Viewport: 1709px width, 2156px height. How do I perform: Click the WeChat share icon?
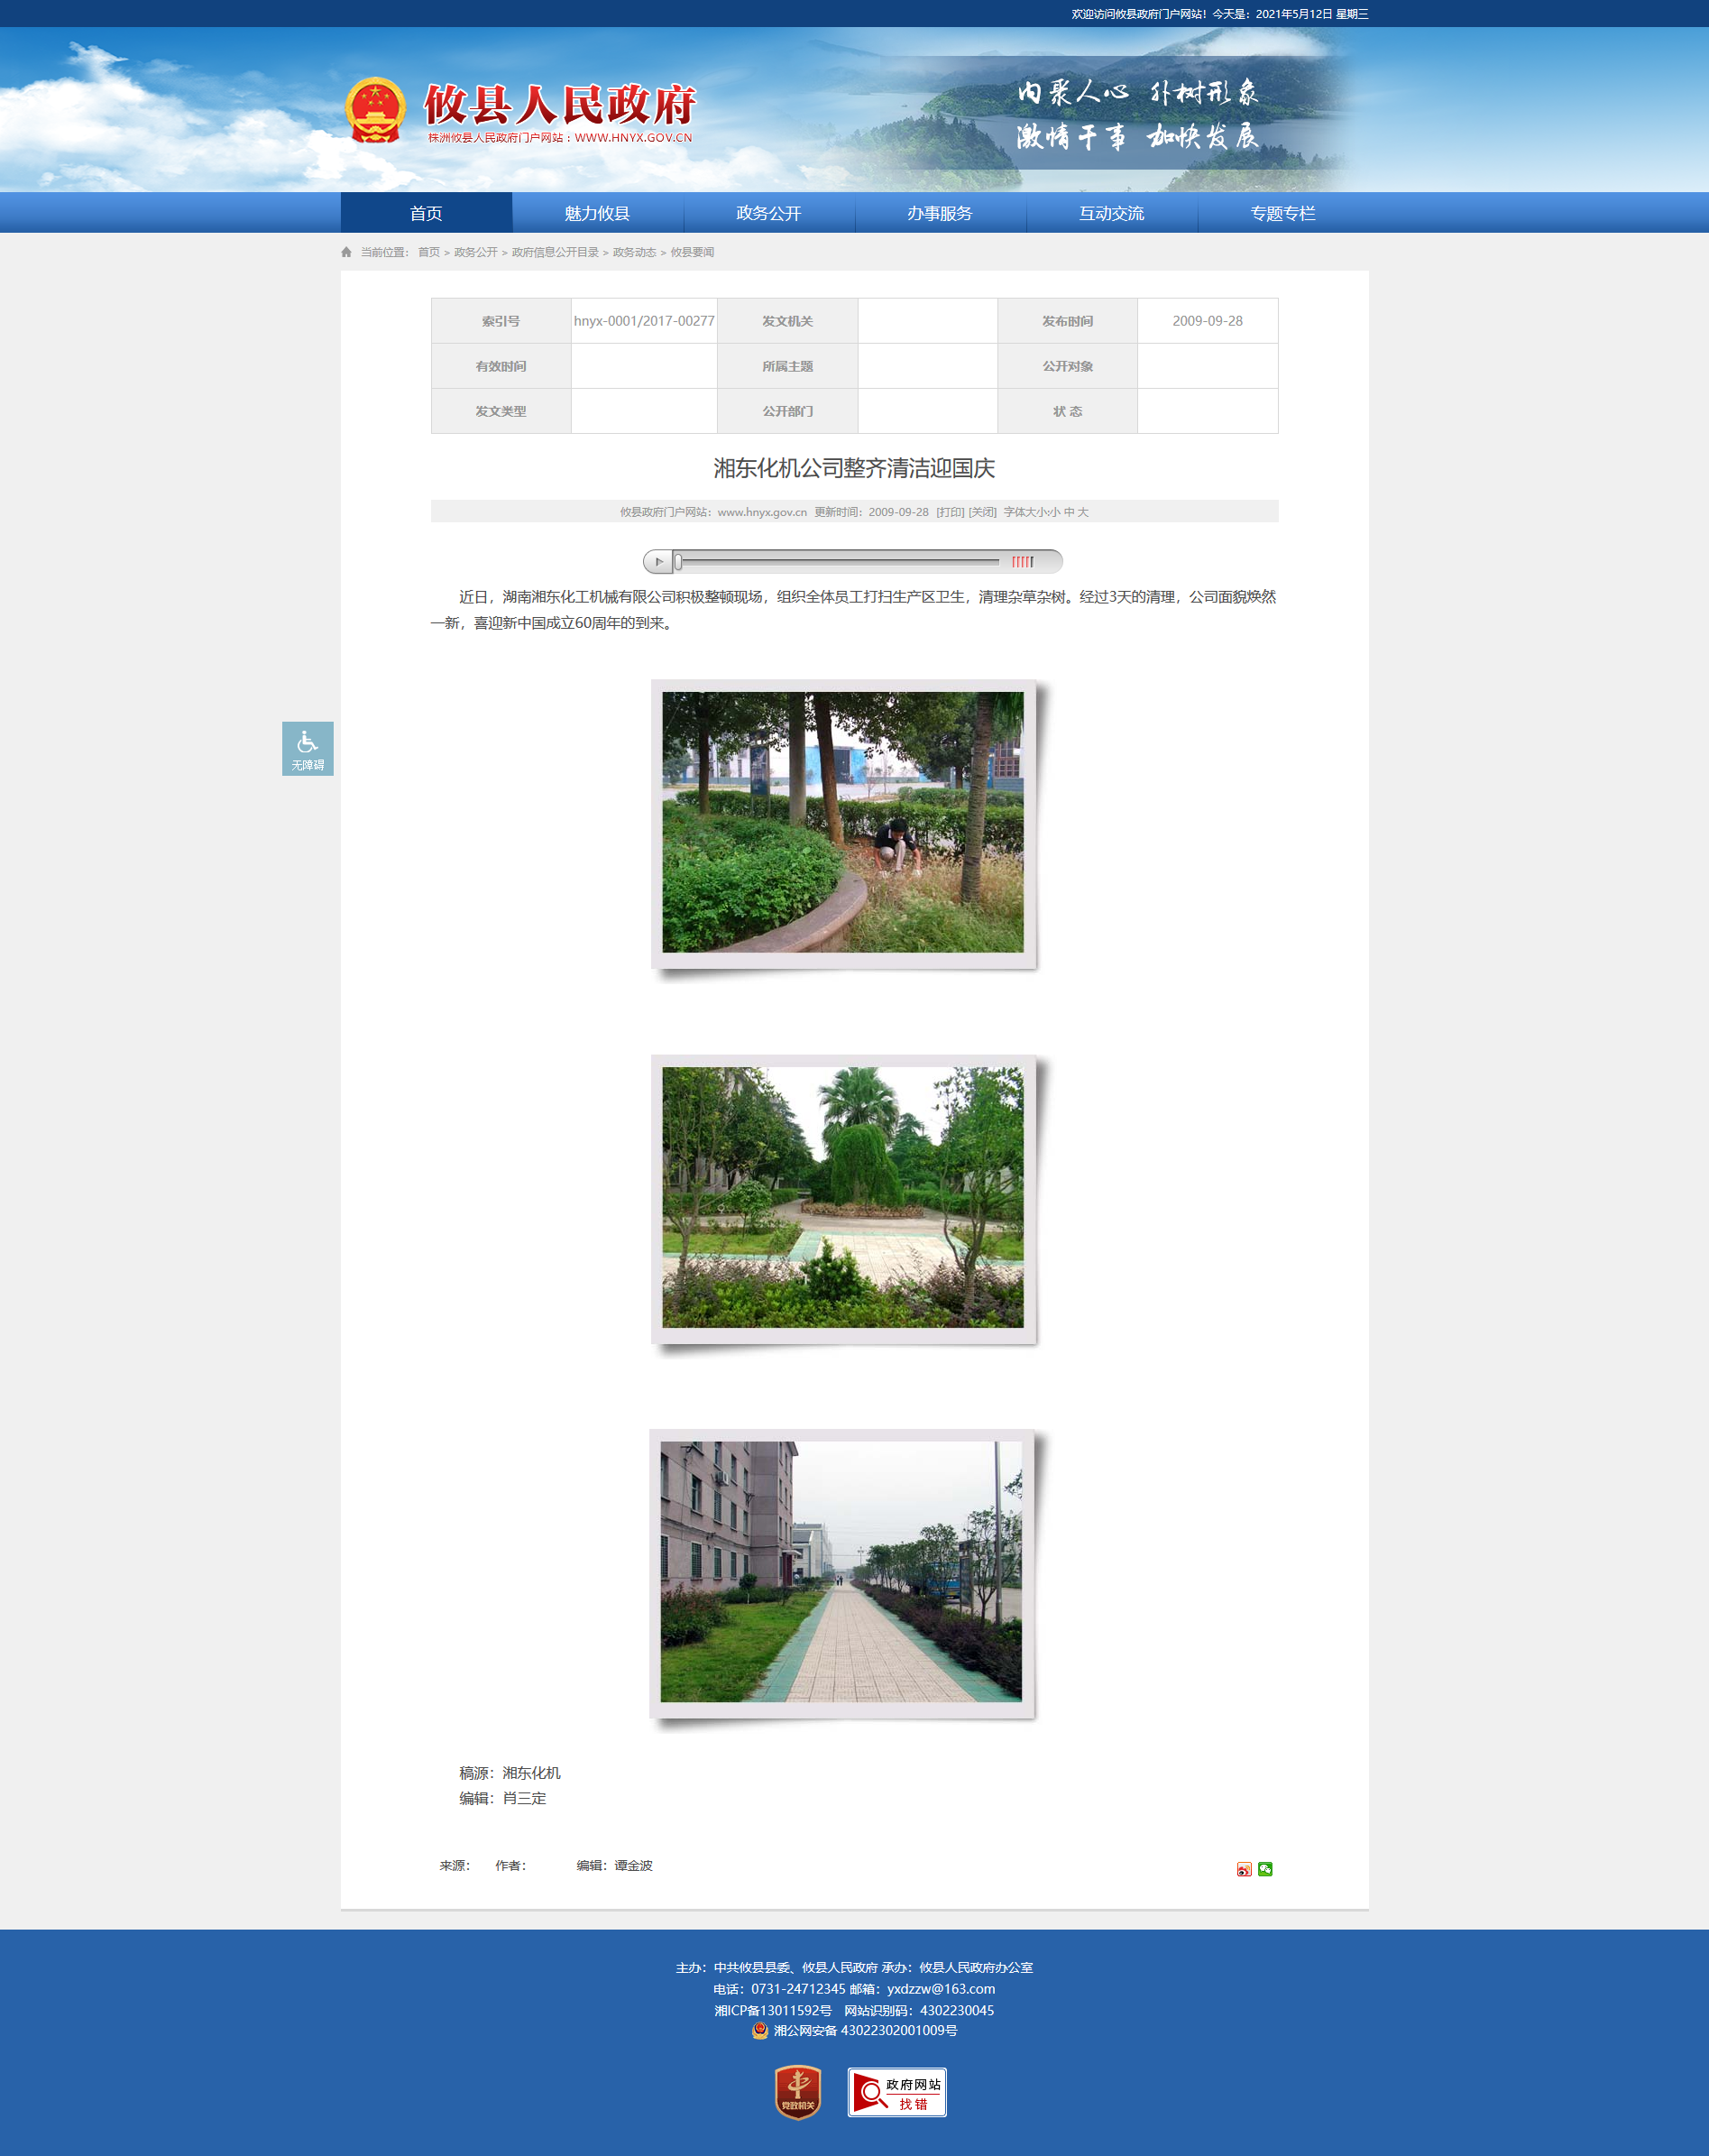[1265, 1869]
